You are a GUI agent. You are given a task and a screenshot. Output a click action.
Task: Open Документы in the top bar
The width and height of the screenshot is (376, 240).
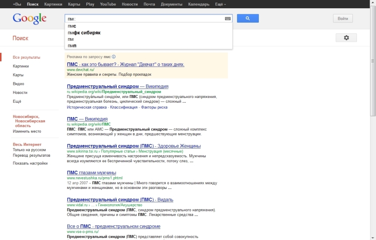tap(171, 4)
